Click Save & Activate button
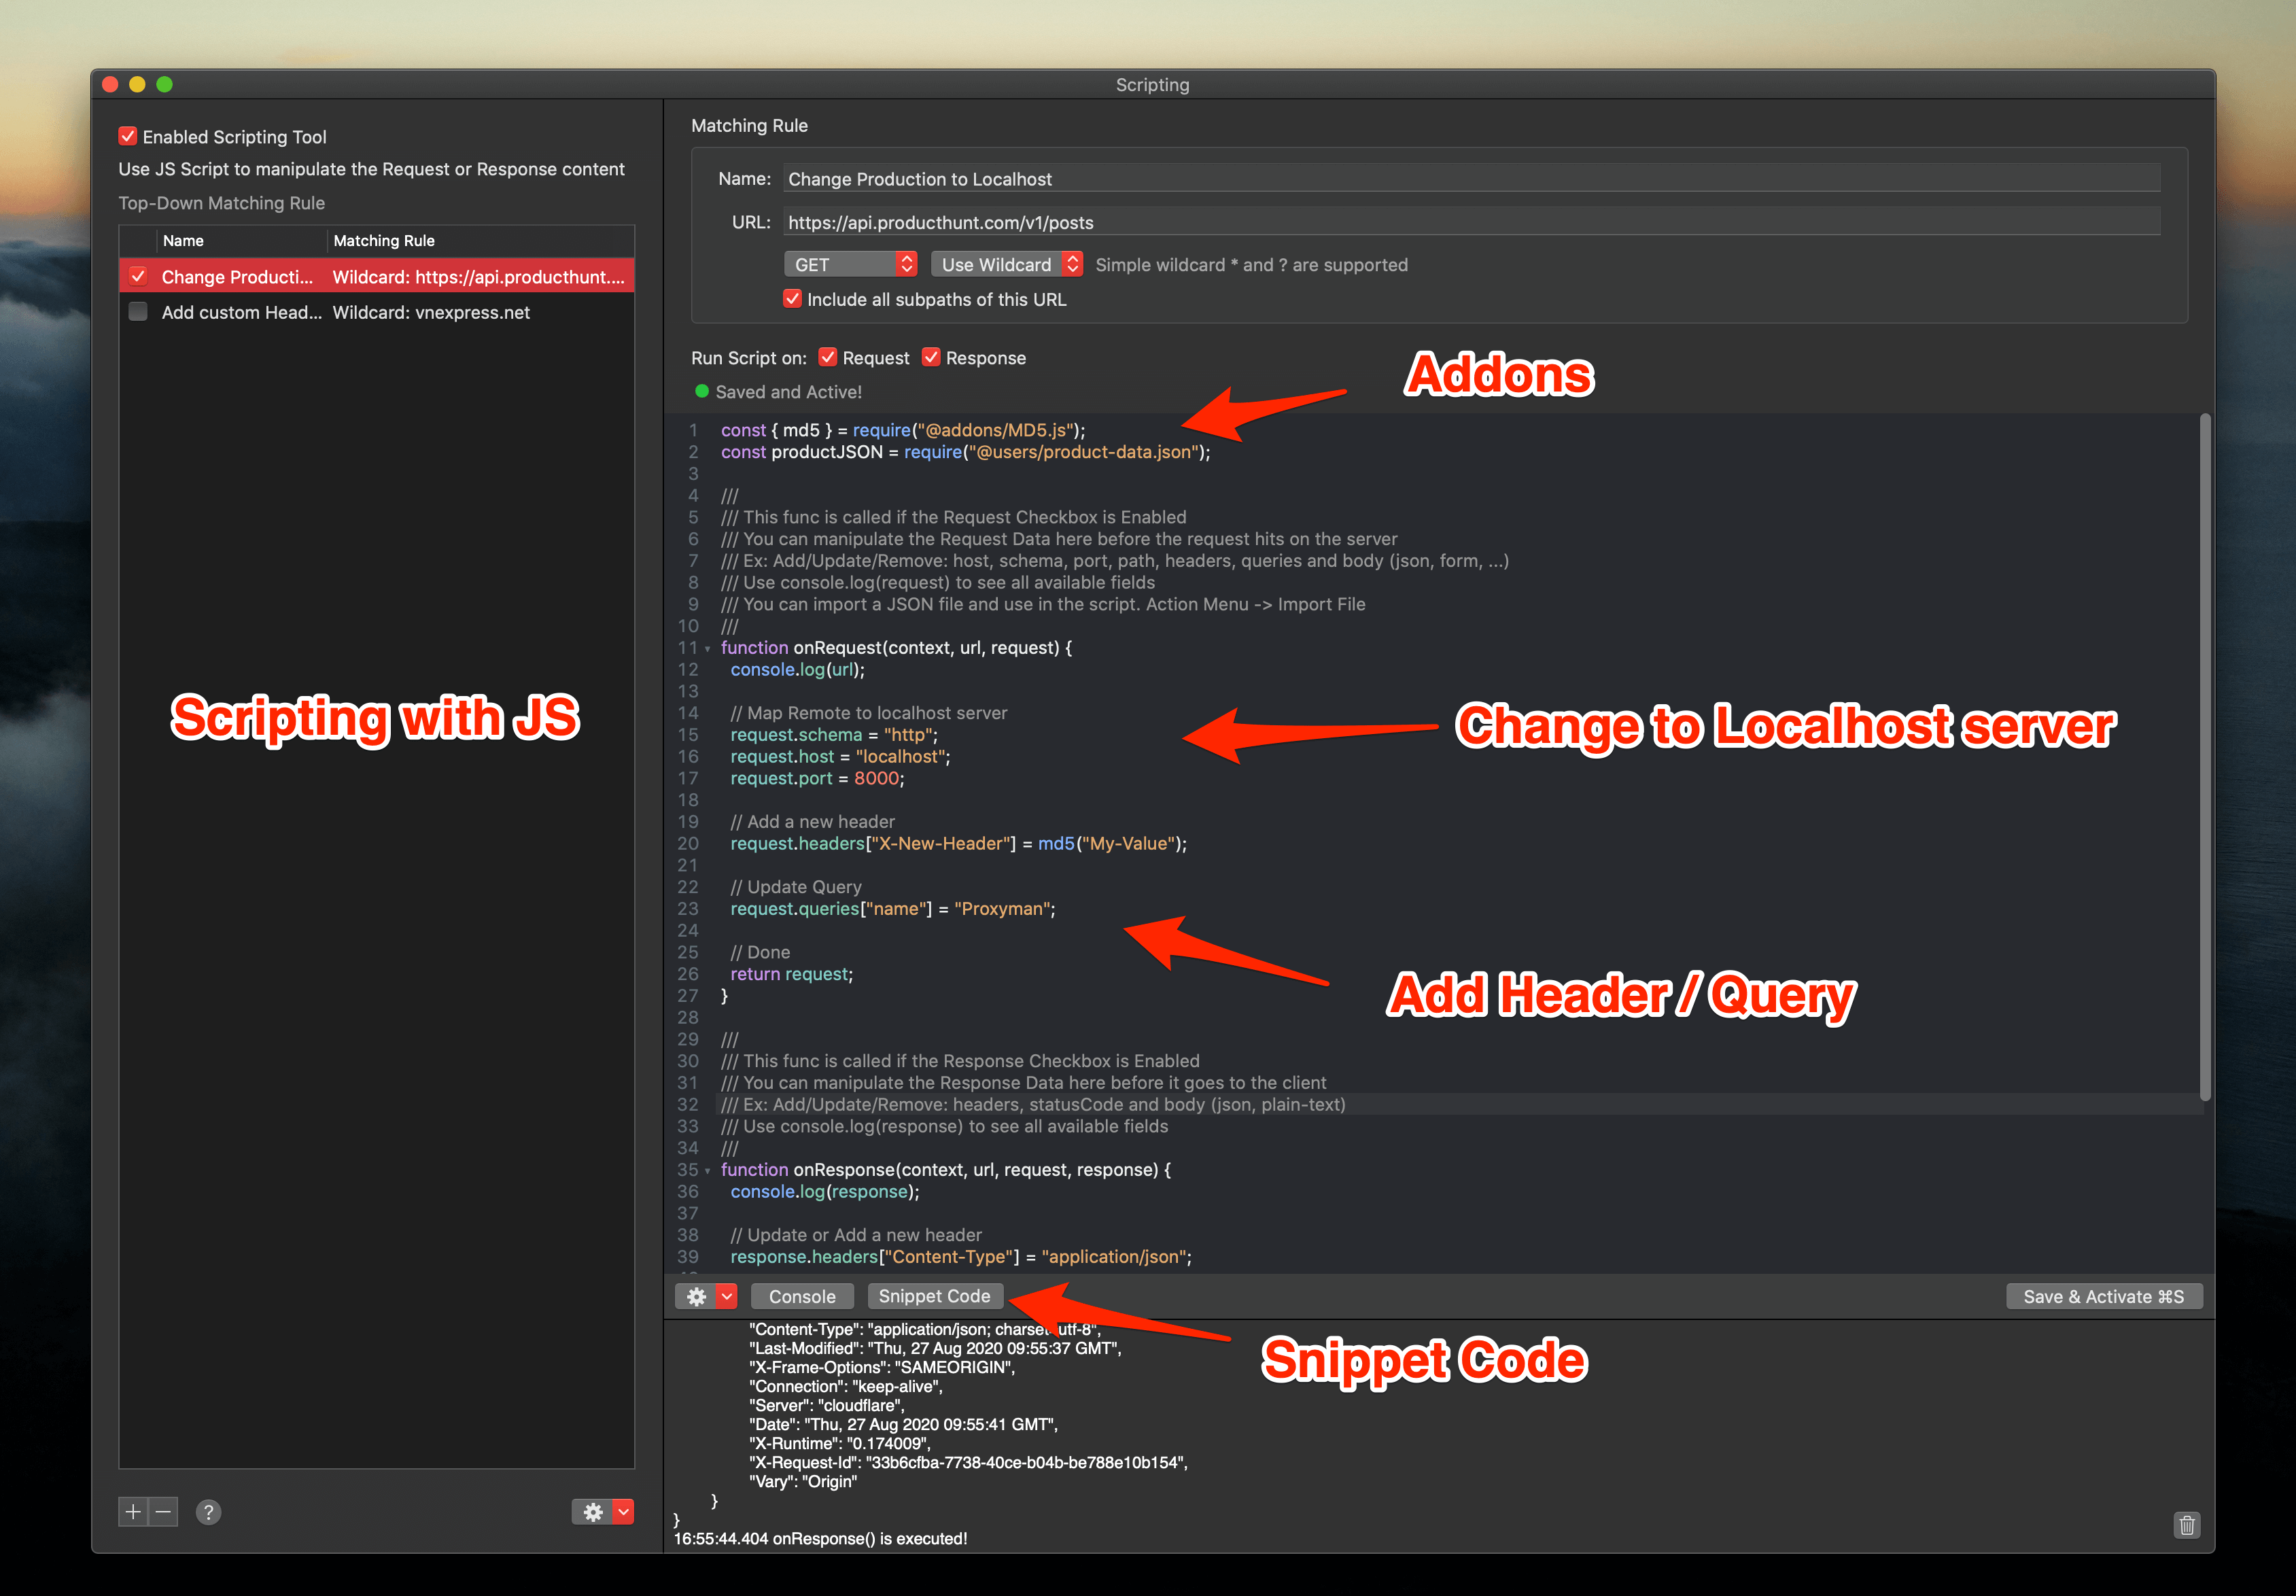Viewport: 2296px width, 1596px height. [x=2104, y=1296]
